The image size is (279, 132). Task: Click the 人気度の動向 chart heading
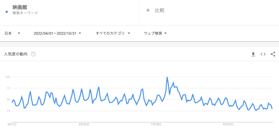(x=16, y=54)
